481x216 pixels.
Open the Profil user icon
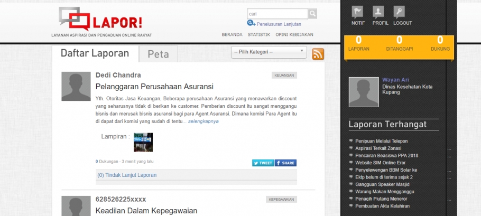click(x=378, y=12)
